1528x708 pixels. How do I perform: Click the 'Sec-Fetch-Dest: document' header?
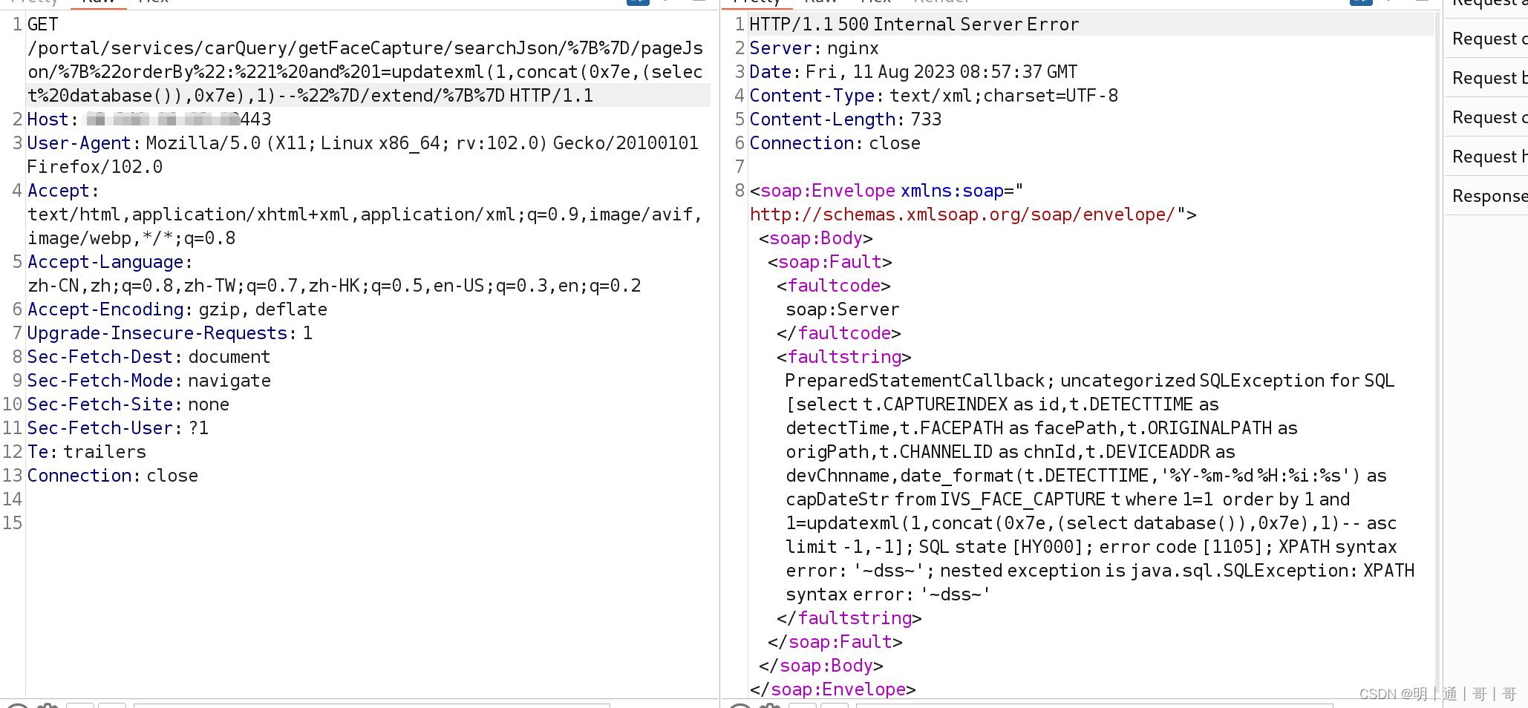click(x=148, y=357)
